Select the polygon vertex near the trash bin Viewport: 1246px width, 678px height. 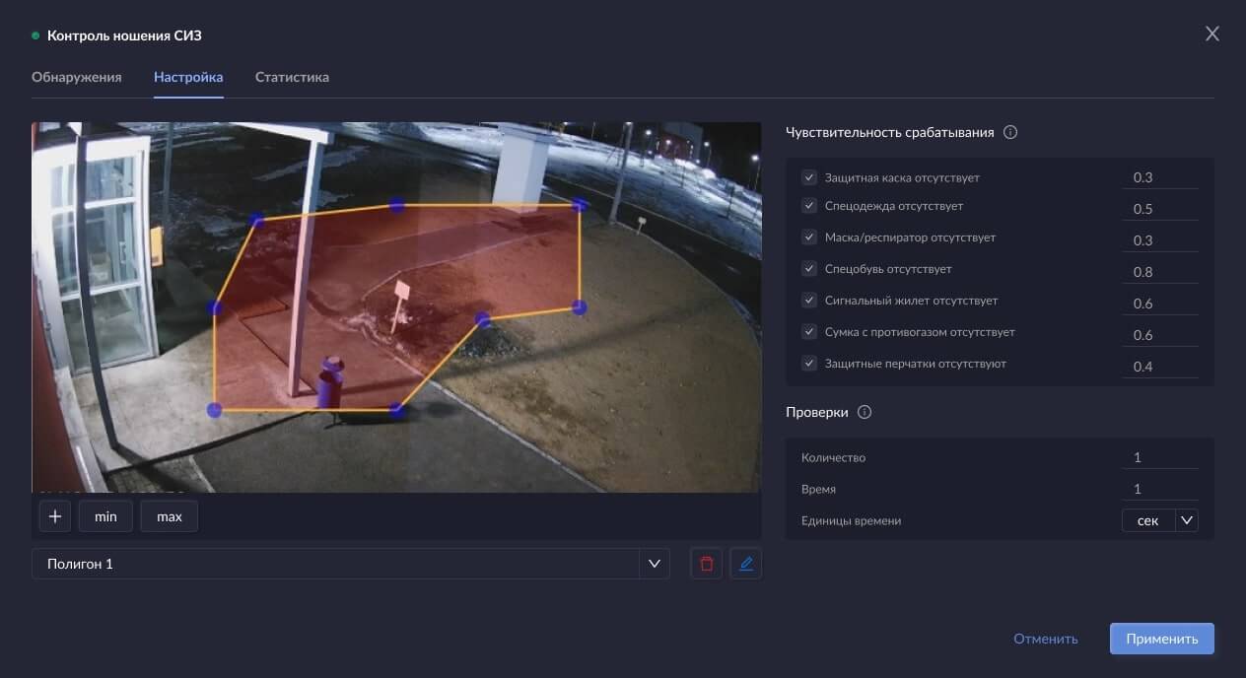pos(396,410)
